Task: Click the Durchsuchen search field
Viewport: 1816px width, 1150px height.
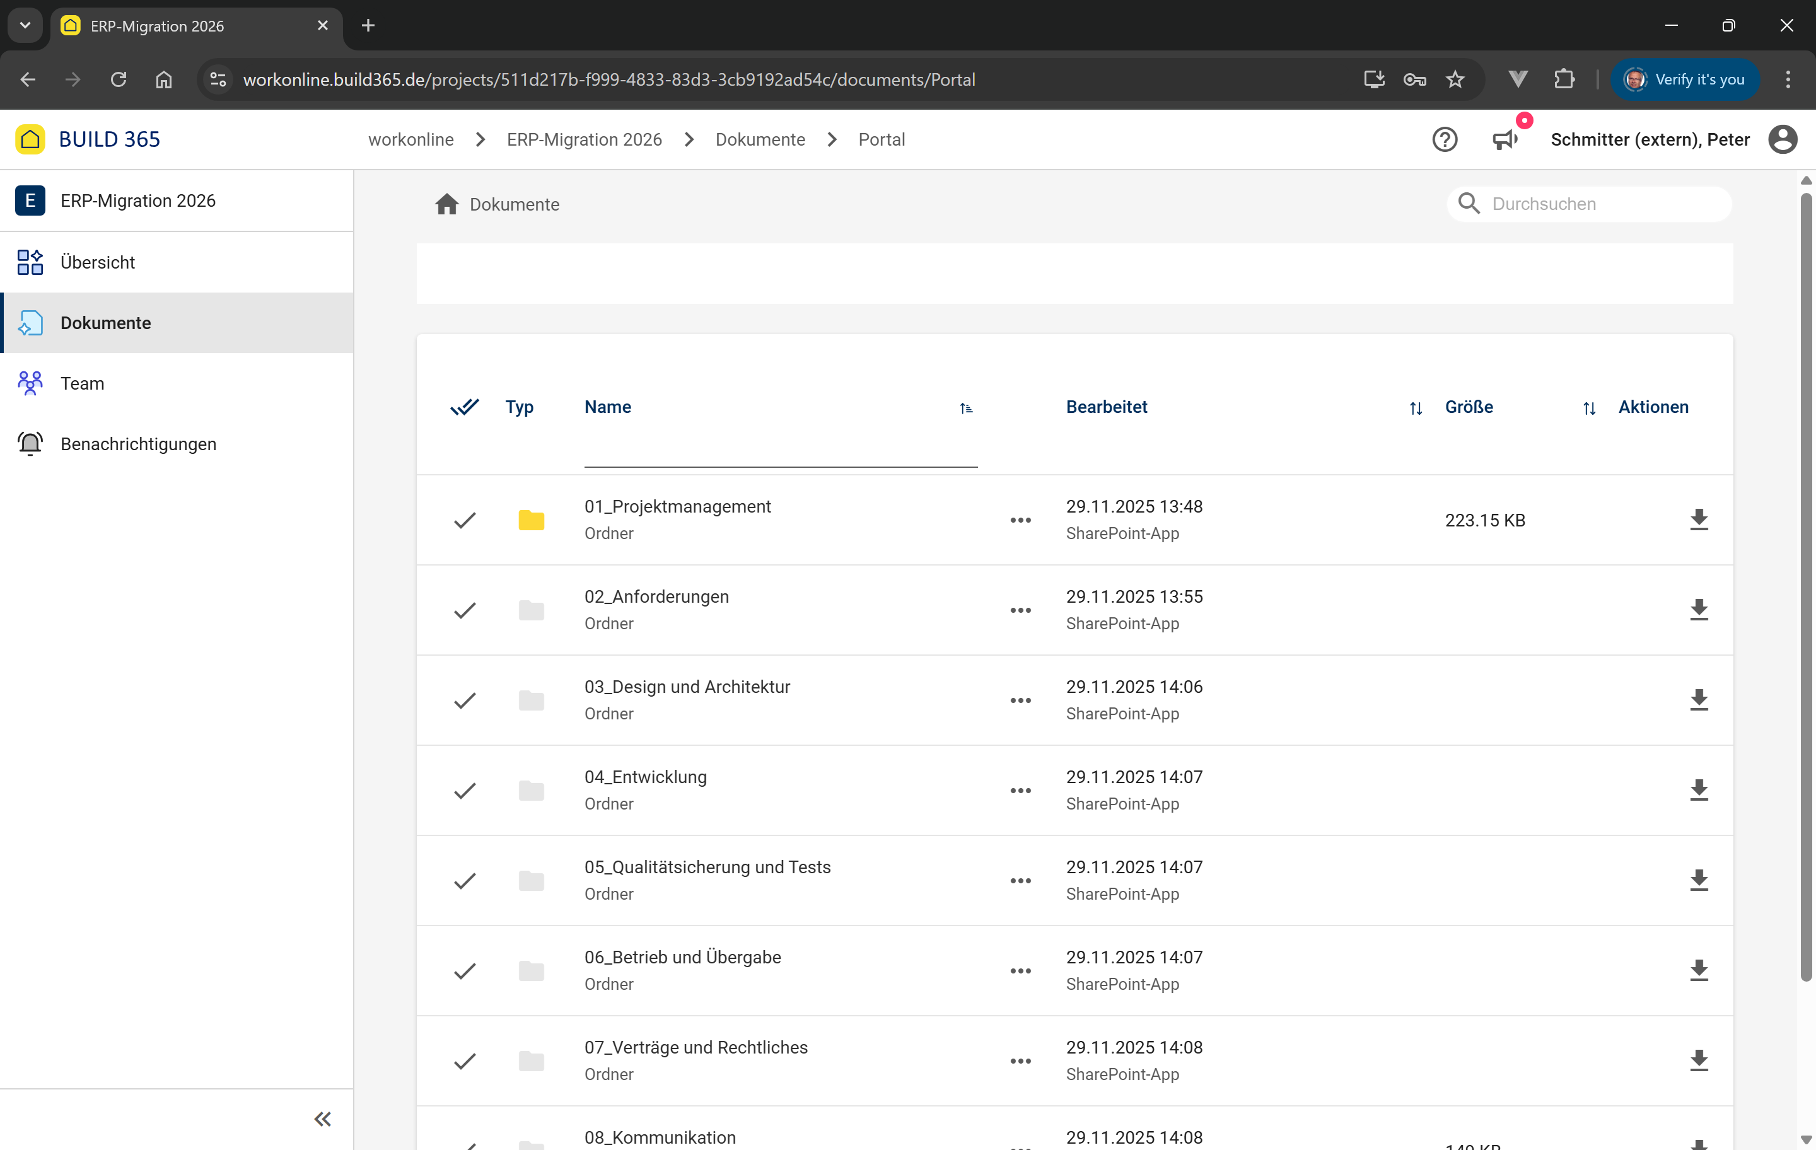Action: click(x=1599, y=204)
